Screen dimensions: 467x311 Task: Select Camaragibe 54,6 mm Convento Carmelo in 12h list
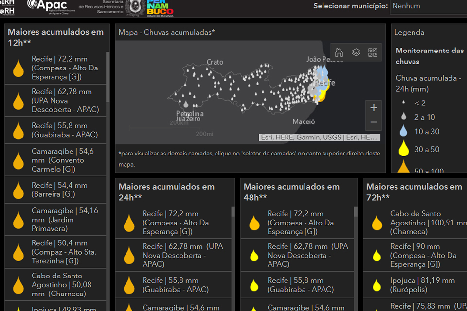coord(55,160)
